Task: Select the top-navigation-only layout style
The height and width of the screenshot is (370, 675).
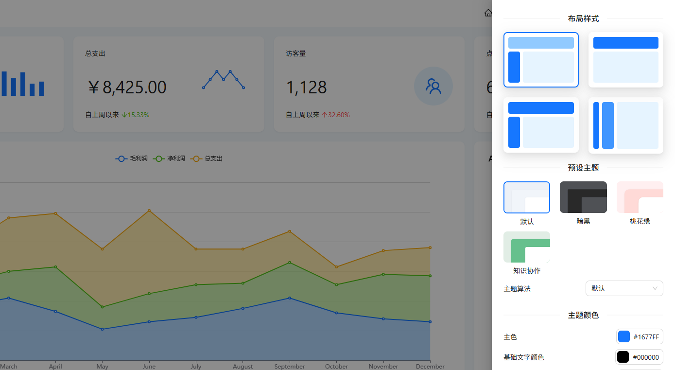Action: point(625,60)
